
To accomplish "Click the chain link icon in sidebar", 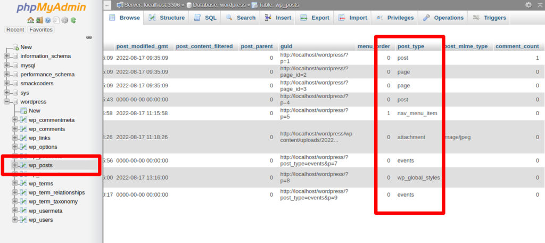I will click(89, 37).
